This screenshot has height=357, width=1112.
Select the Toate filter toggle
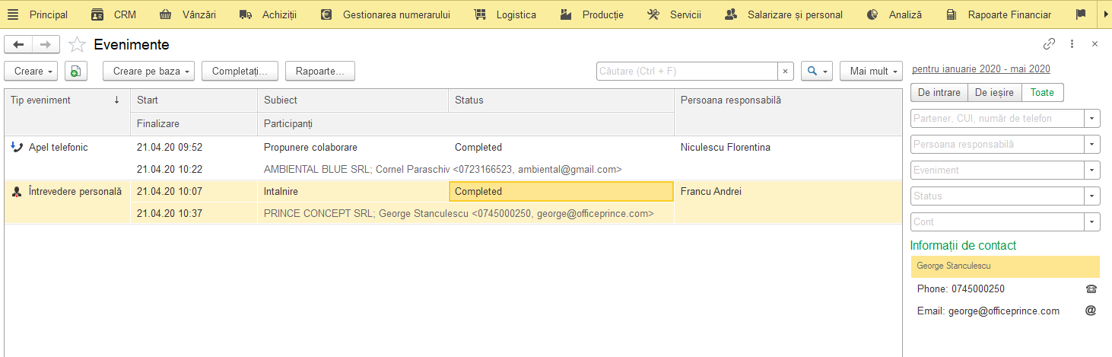click(1042, 92)
